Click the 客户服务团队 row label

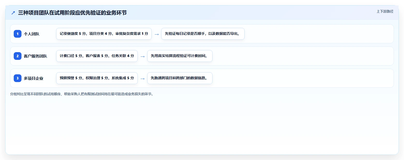[x=35, y=56]
